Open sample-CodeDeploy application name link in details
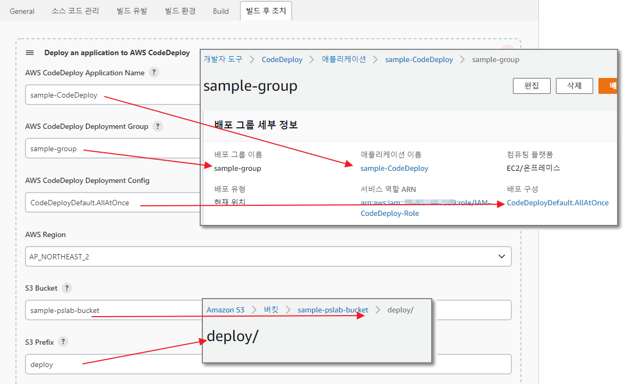The image size is (625, 384). click(394, 168)
